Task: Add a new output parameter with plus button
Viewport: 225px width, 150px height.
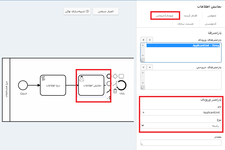Action: click(x=150, y=67)
